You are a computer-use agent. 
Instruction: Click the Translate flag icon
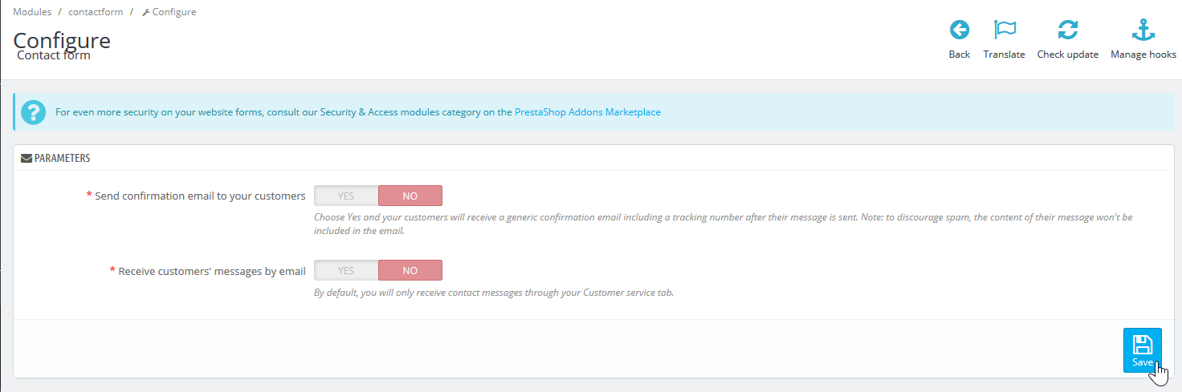1005,30
